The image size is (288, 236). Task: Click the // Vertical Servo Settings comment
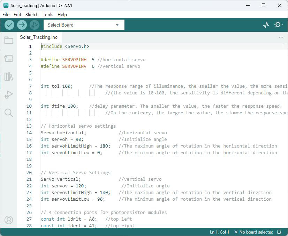coord(76,172)
